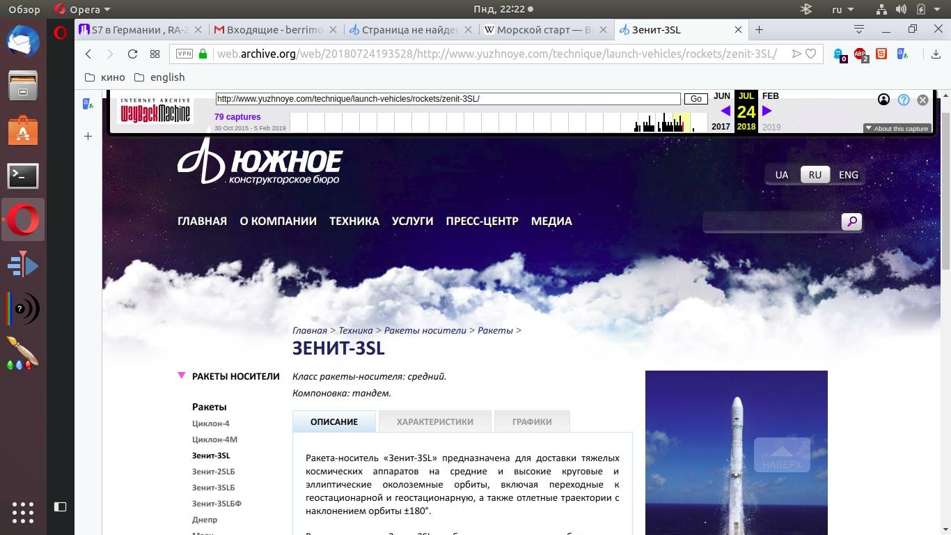Switch site language to ENG

[848, 175]
